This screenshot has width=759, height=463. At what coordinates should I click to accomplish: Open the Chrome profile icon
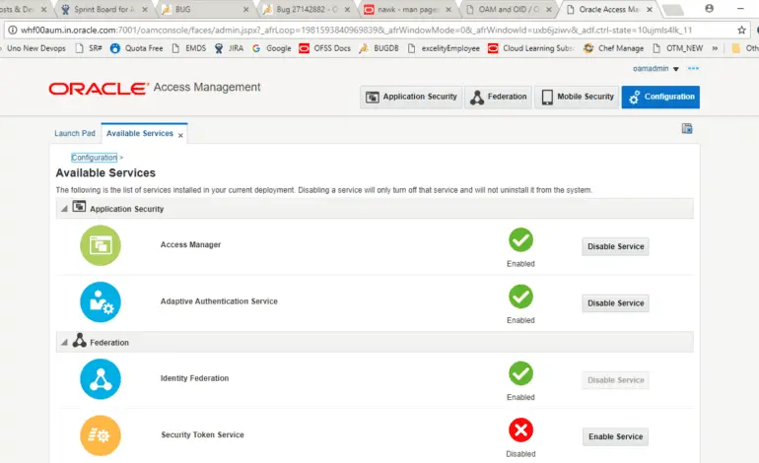click(x=709, y=8)
